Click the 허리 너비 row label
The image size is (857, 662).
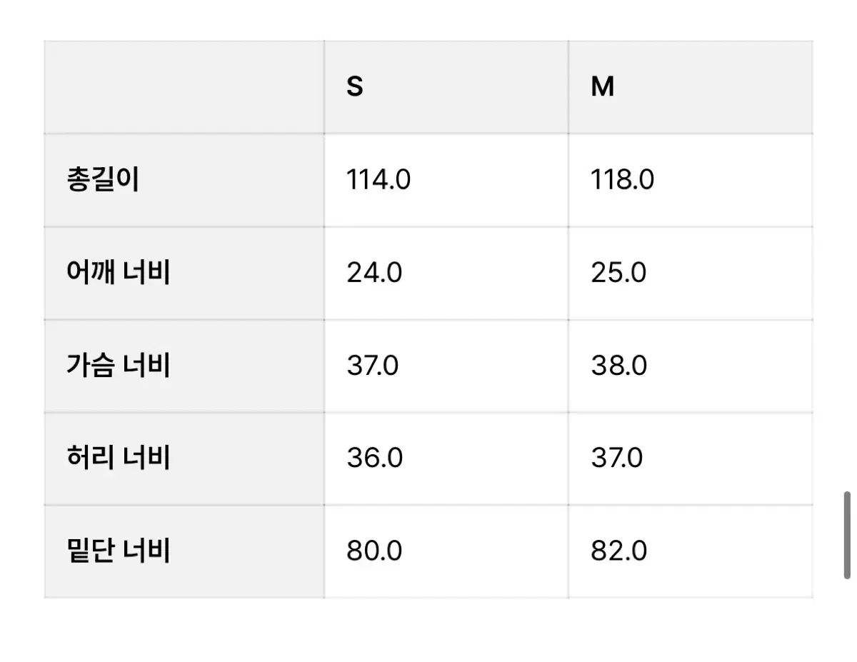pyautogui.click(x=118, y=458)
